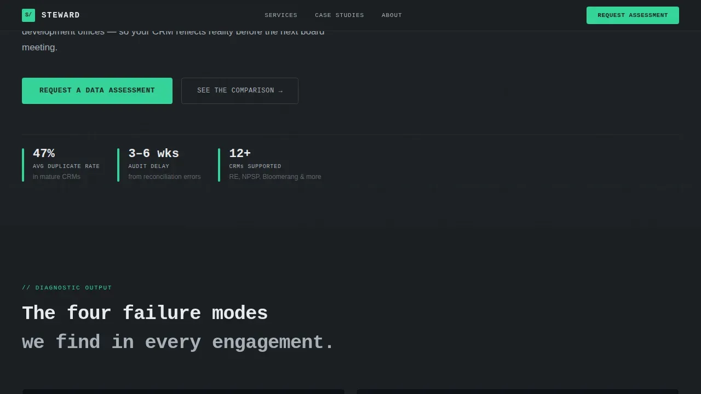Select the 47% statistic value

tap(44, 153)
